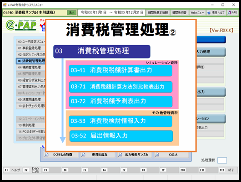The image size is (241, 182).
Task: Select 12 スマート・インプット menu item
Action: click(31, 119)
